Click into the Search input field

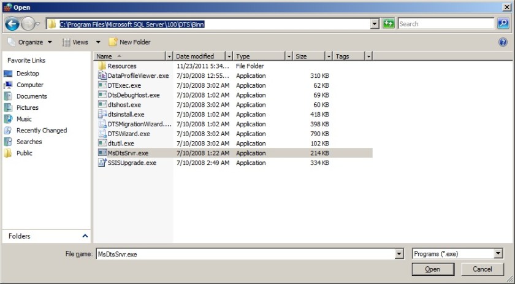[x=444, y=24]
